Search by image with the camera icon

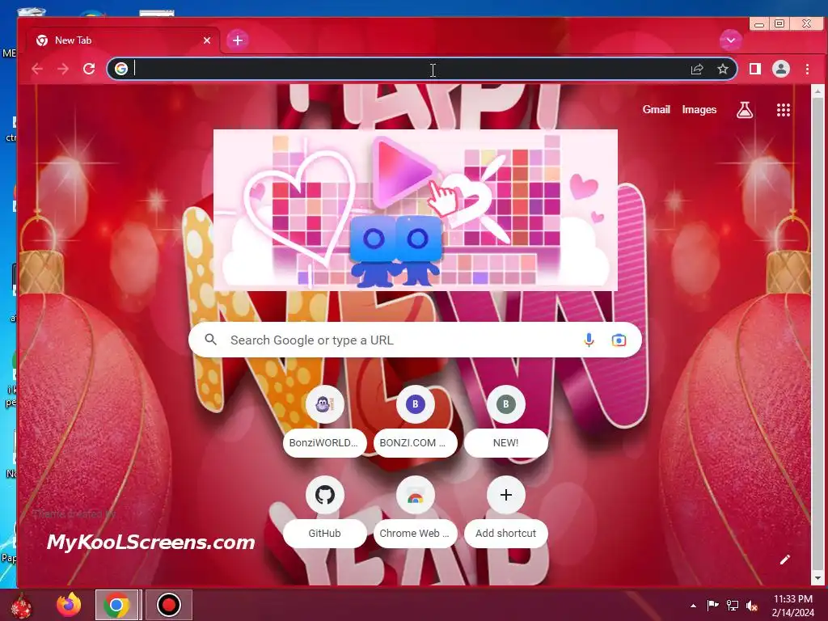619,340
